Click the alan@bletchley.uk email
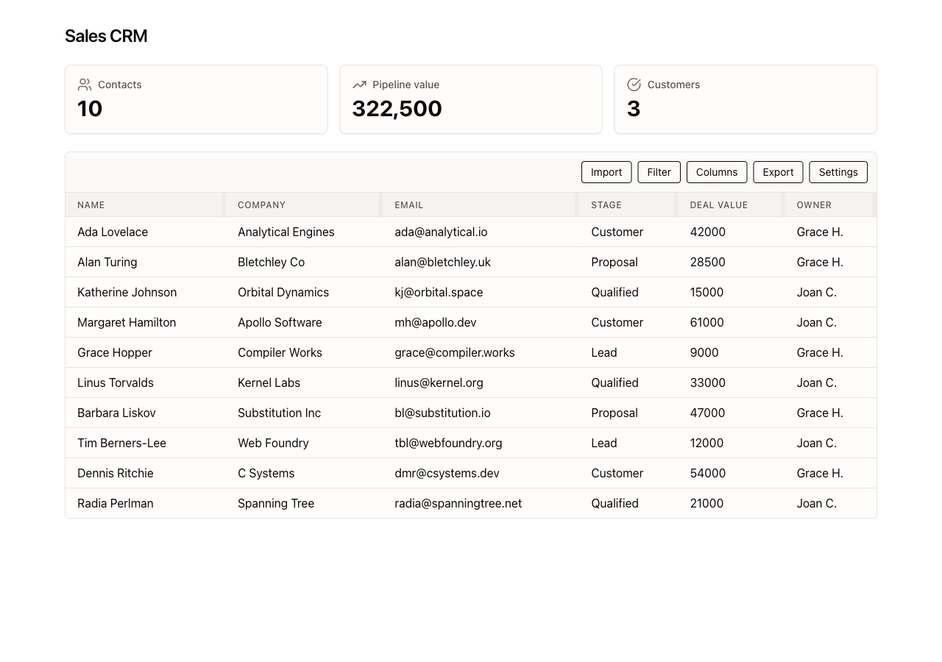Viewport: 942px width, 662px height. coord(442,262)
